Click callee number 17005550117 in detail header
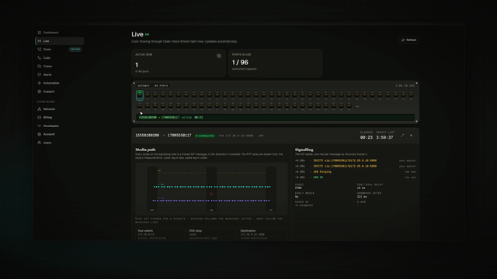Screen dimensions: 497x279 (x=179, y=136)
